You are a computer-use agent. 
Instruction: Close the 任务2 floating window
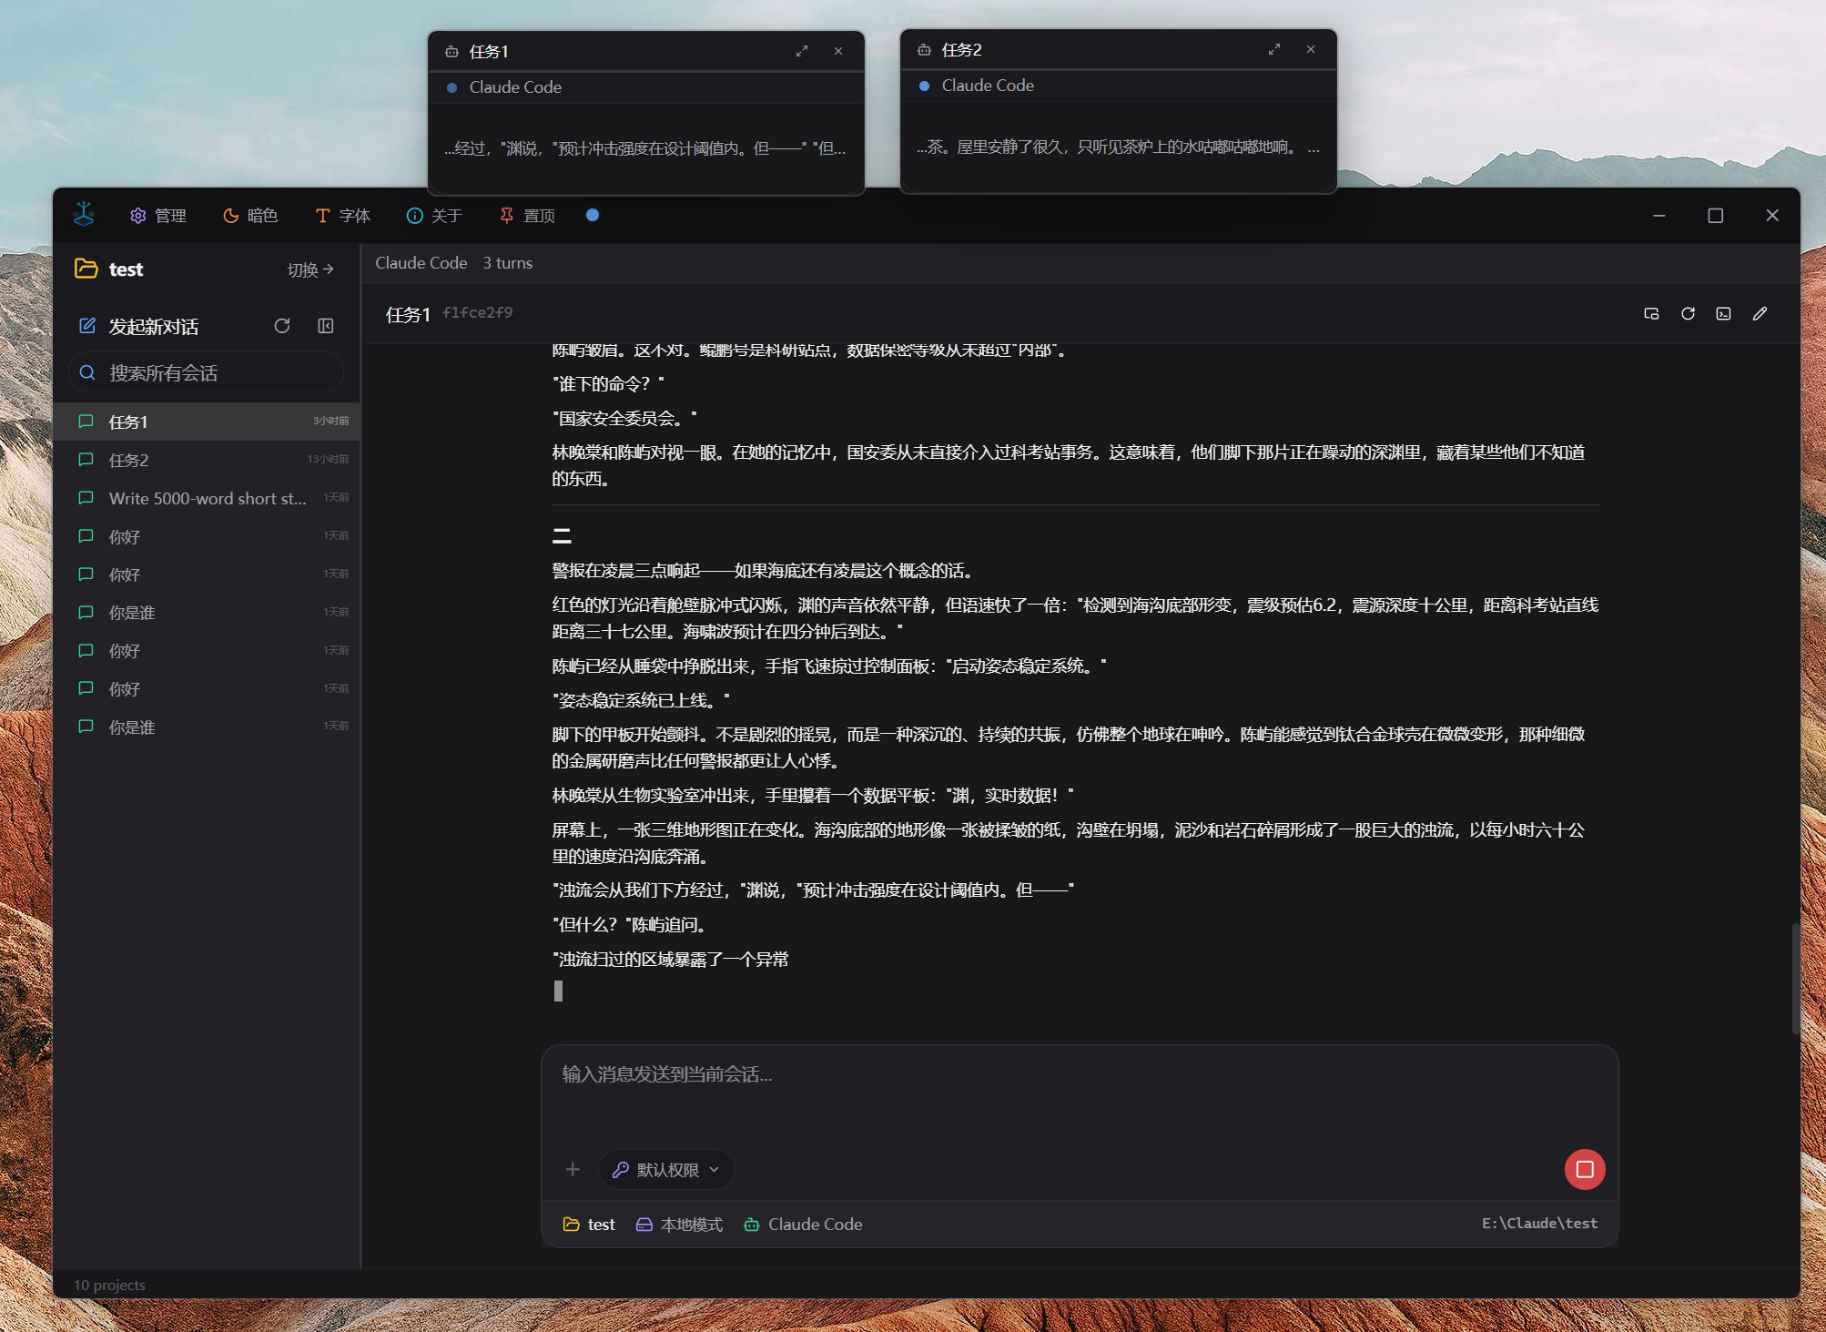tap(1311, 49)
